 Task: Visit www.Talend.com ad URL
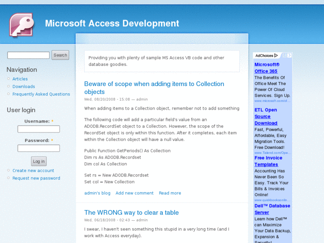tap(273, 152)
